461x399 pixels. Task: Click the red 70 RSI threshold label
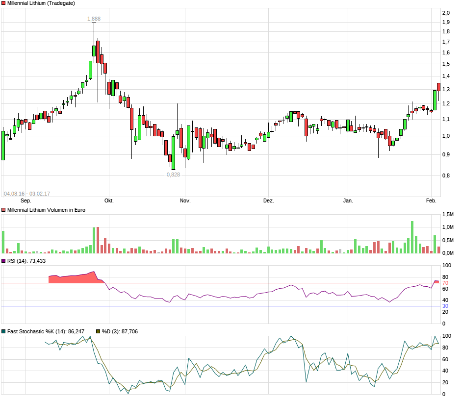click(x=445, y=283)
